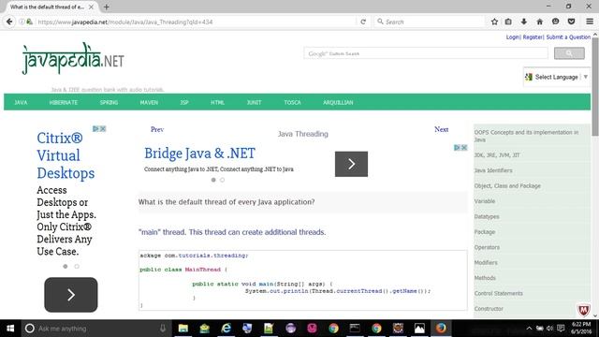The height and width of the screenshot is (337, 599).
Task: Bookmark this page with the star icon
Action: 494,22
